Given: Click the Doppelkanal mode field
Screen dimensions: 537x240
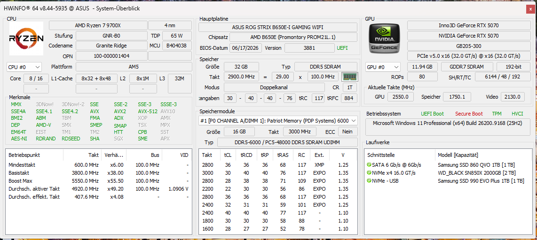Looking at the screenshot, I should point(274,87).
